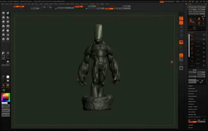Select the freehand stroke icon on left shelf

click(x=3, y=53)
